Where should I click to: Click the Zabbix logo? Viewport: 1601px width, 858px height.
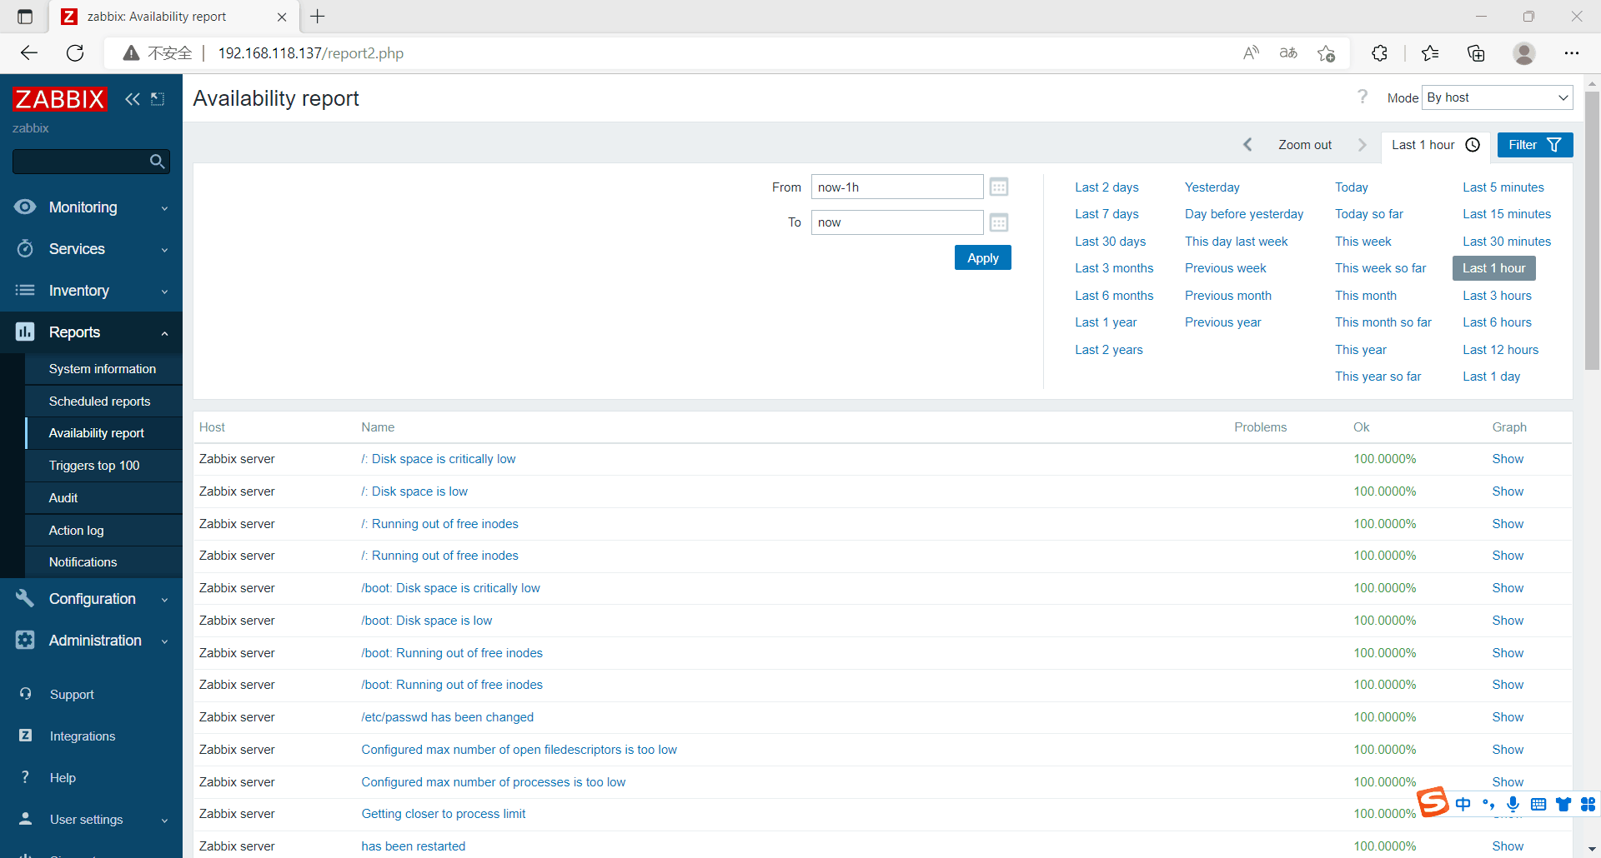click(59, 99)
